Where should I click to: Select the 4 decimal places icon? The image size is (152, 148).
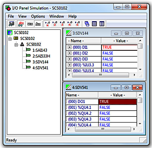(x=70, y=24)
